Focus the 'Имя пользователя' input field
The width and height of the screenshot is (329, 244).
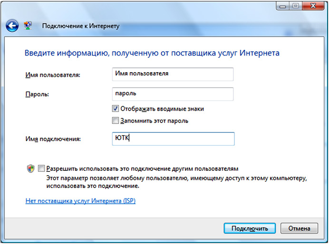173,74
